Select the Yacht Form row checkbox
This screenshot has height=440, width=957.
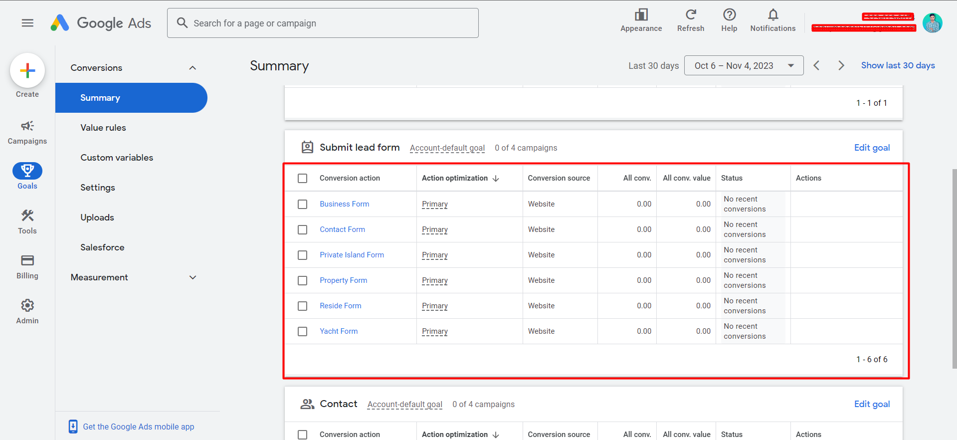[x=302, y=331]
